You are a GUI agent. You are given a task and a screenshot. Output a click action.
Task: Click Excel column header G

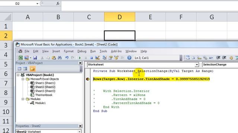[212, 17]
